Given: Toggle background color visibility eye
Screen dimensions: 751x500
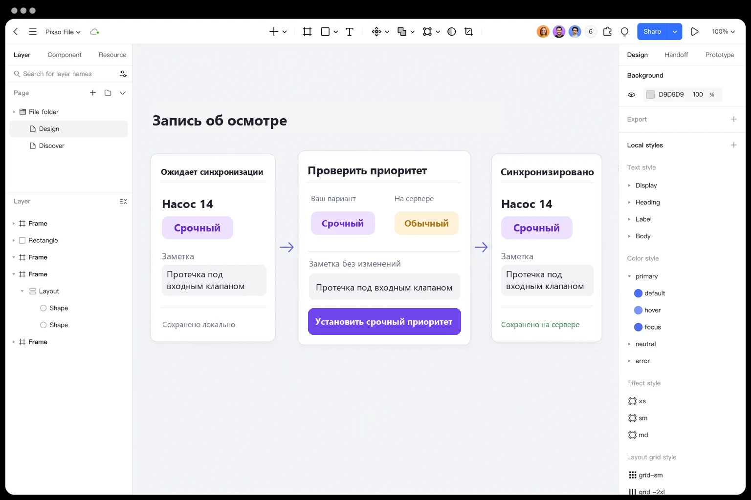Looking at the screenshot, I should [x=631, y=95].
